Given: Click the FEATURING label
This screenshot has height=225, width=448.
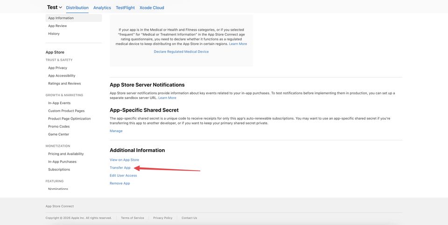Looking at the screenshot, I should point(55,181).
